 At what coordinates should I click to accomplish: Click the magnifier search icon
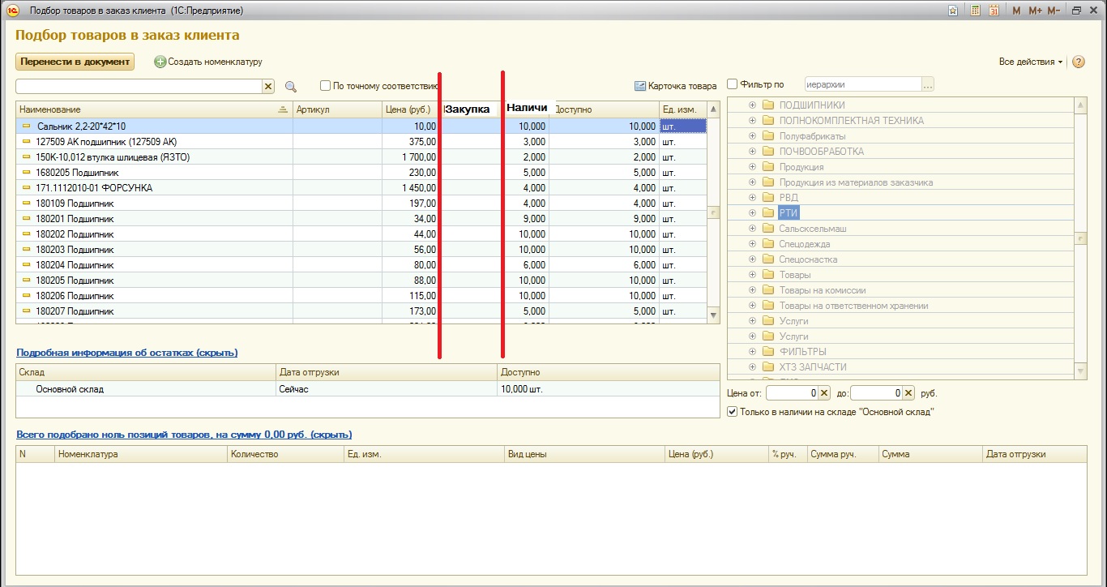[x=291, y=86]
